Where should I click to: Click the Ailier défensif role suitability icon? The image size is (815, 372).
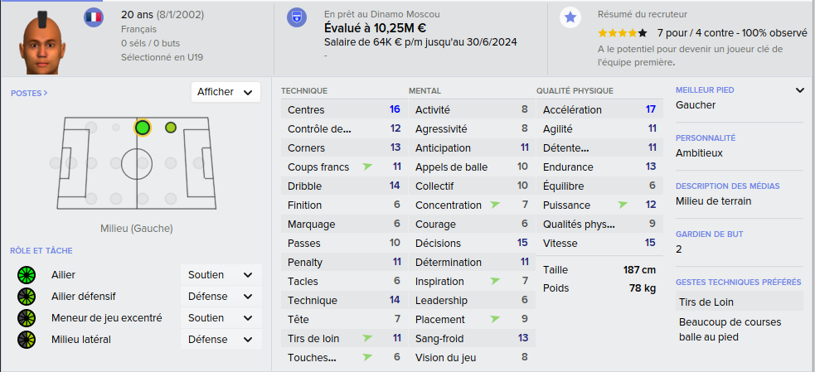[26, 297]
